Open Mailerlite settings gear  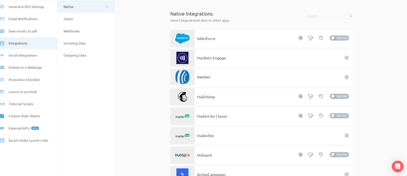pos(347,135)
